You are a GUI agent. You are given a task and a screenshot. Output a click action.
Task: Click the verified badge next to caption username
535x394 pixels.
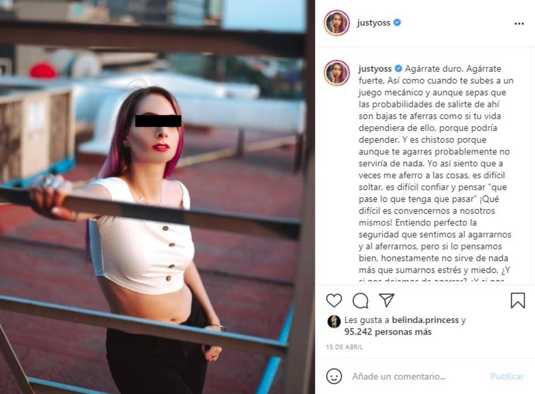(x=399, y=69)
